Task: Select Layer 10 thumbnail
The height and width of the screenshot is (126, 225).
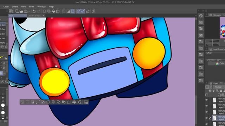Action: point(214,100)
